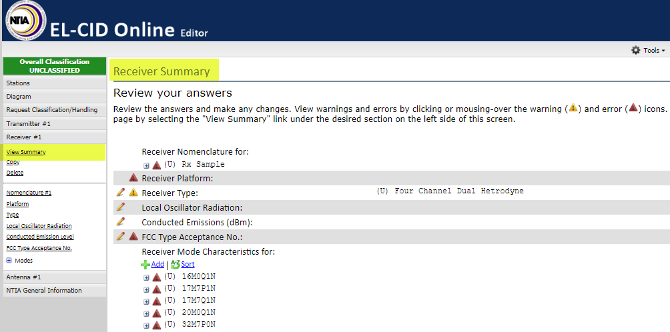Click the green plus Add icon

pos(145,265)
